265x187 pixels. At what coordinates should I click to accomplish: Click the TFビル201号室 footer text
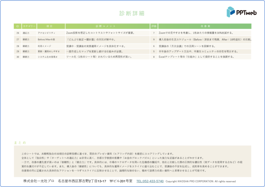(x=121, y=181)
